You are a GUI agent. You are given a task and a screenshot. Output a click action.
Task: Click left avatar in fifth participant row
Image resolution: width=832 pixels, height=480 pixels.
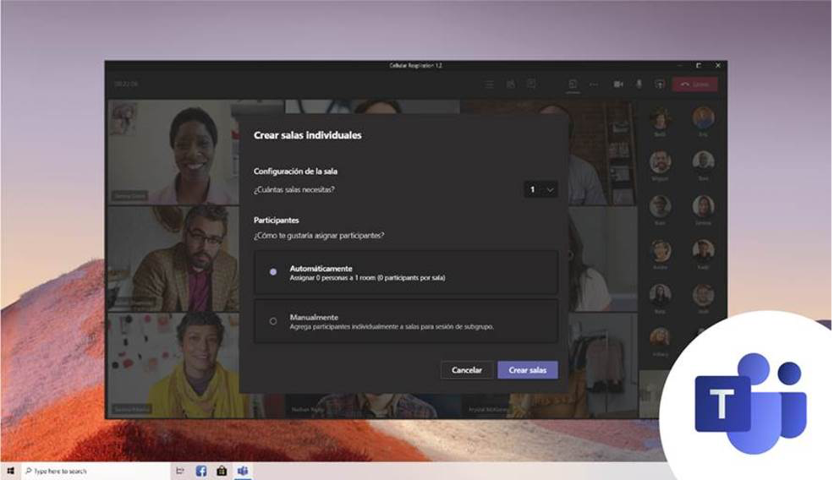point(660,295)
